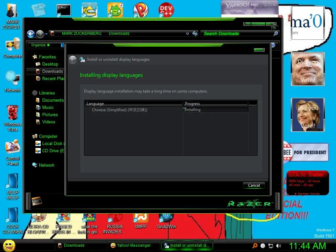
Task: Open the sticky notes desktop icon
Action: click(38, 10)
